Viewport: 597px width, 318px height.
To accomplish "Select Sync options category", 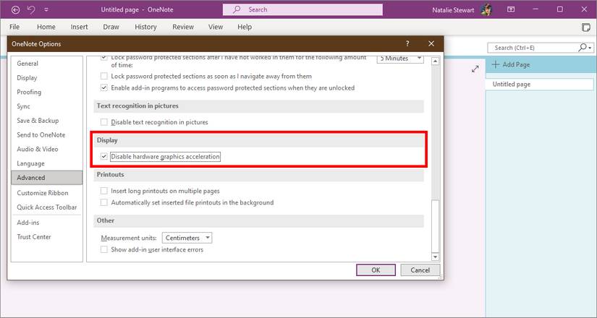I will (46, 106).
